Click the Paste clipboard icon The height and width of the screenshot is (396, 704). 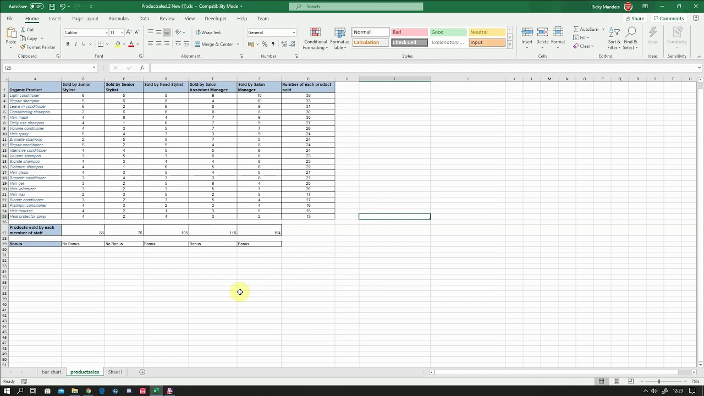[x=11, y=34]
